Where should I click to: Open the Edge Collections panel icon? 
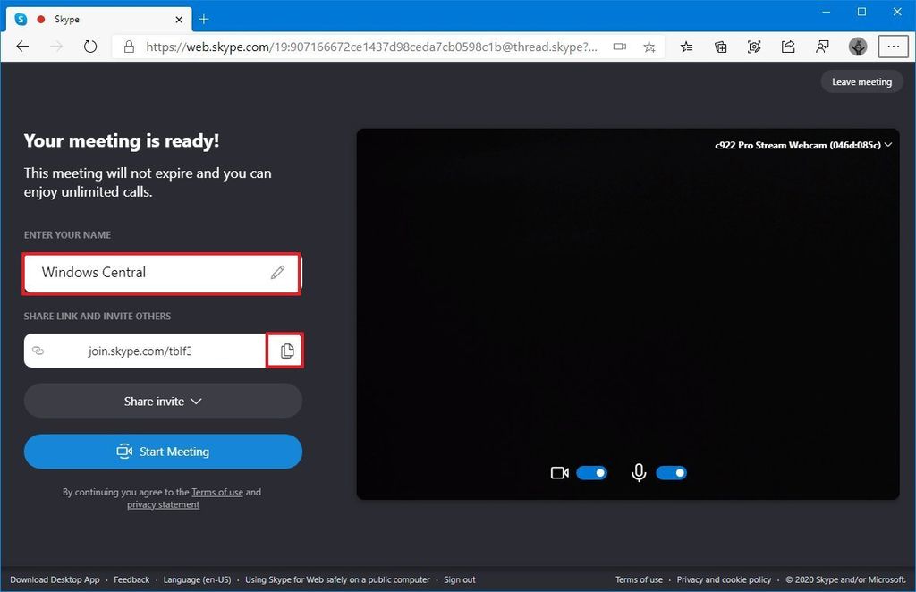pyautogui.click(x=720, y=47)
